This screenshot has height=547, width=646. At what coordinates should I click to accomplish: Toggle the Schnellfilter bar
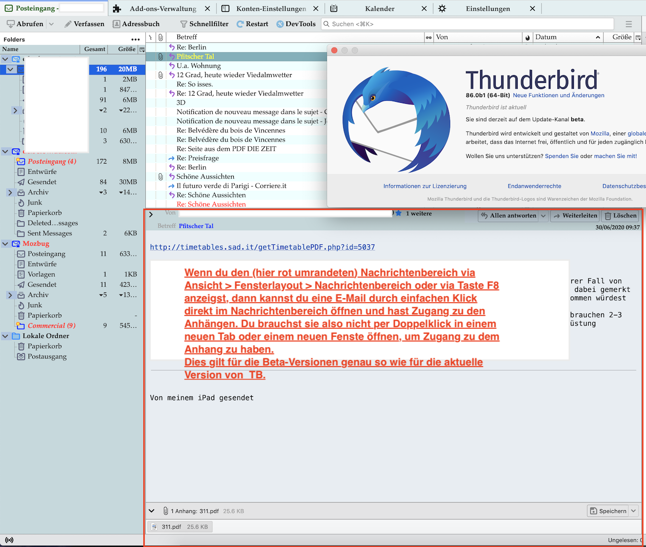[x=205, y=24]
